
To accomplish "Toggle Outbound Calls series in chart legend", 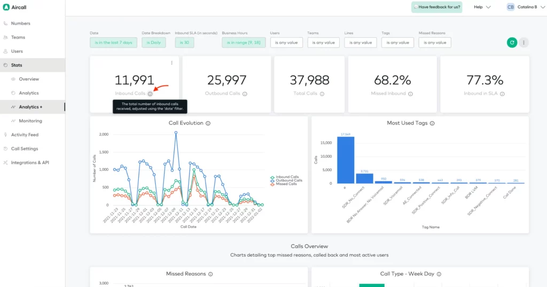I will coord(286,180).
